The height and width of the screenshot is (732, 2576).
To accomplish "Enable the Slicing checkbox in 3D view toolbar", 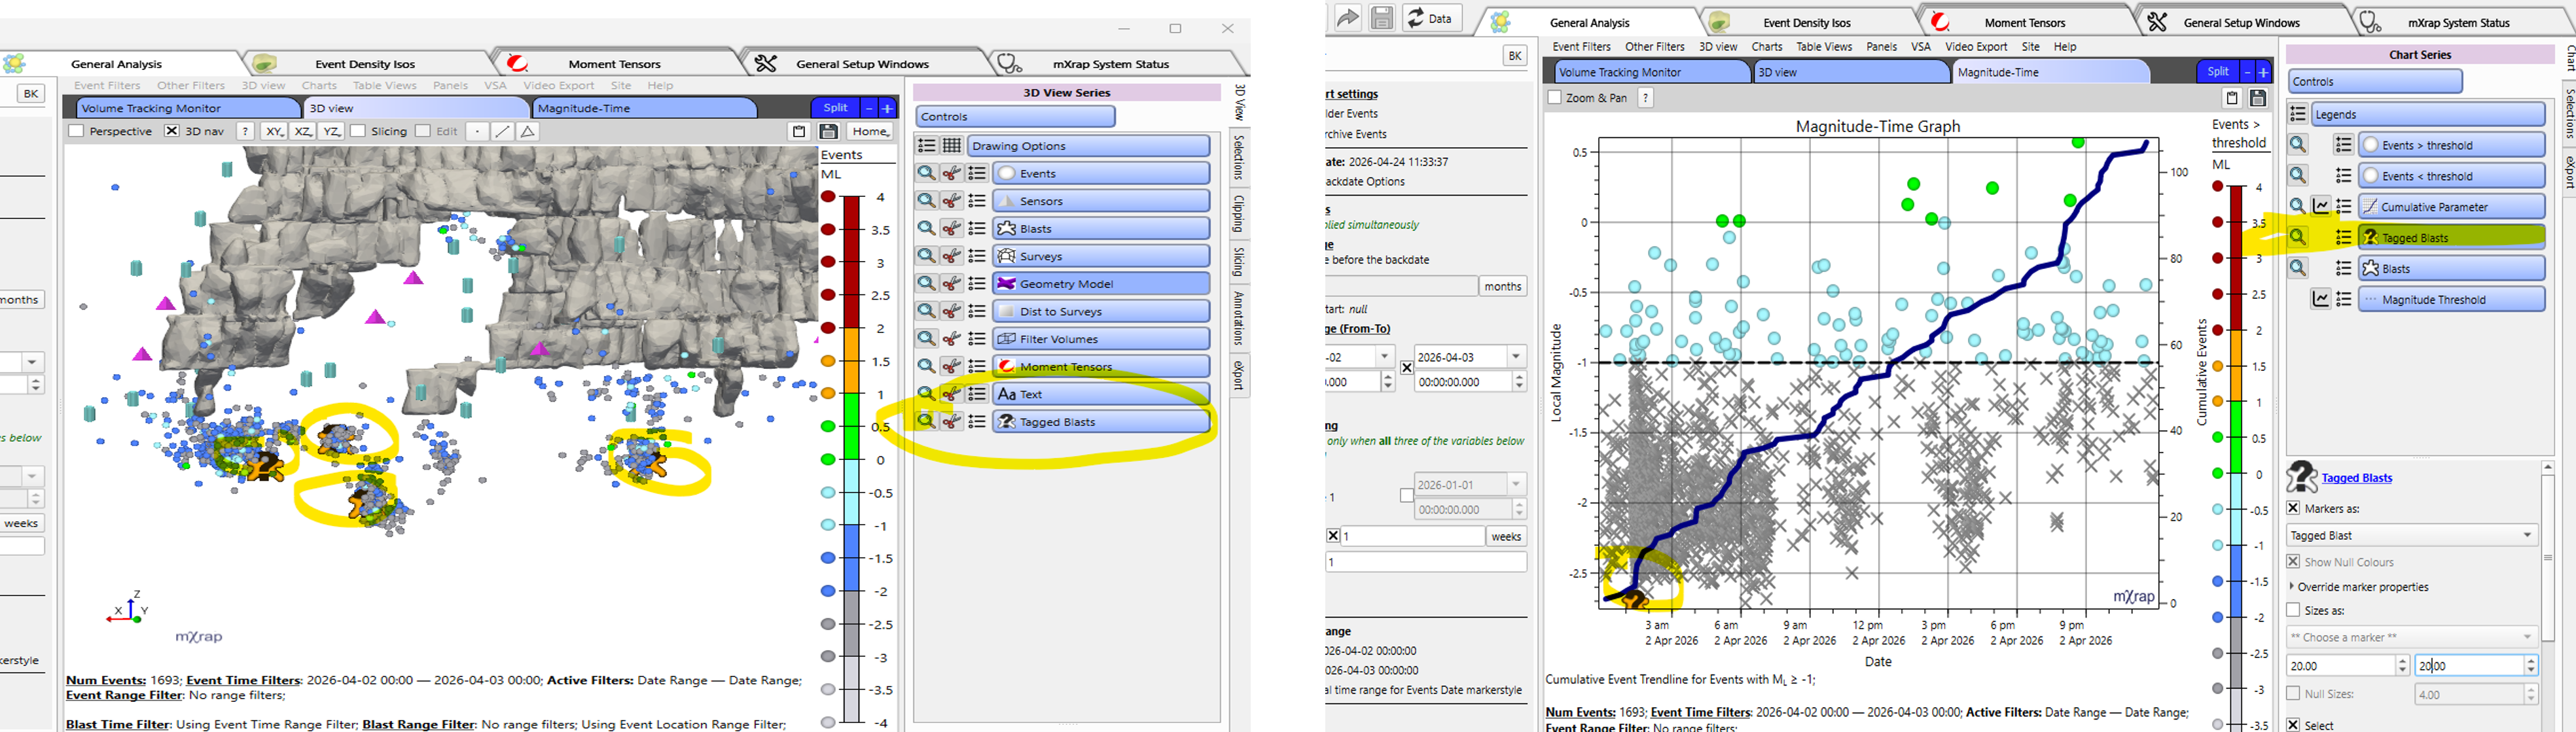I will point(358,131).
